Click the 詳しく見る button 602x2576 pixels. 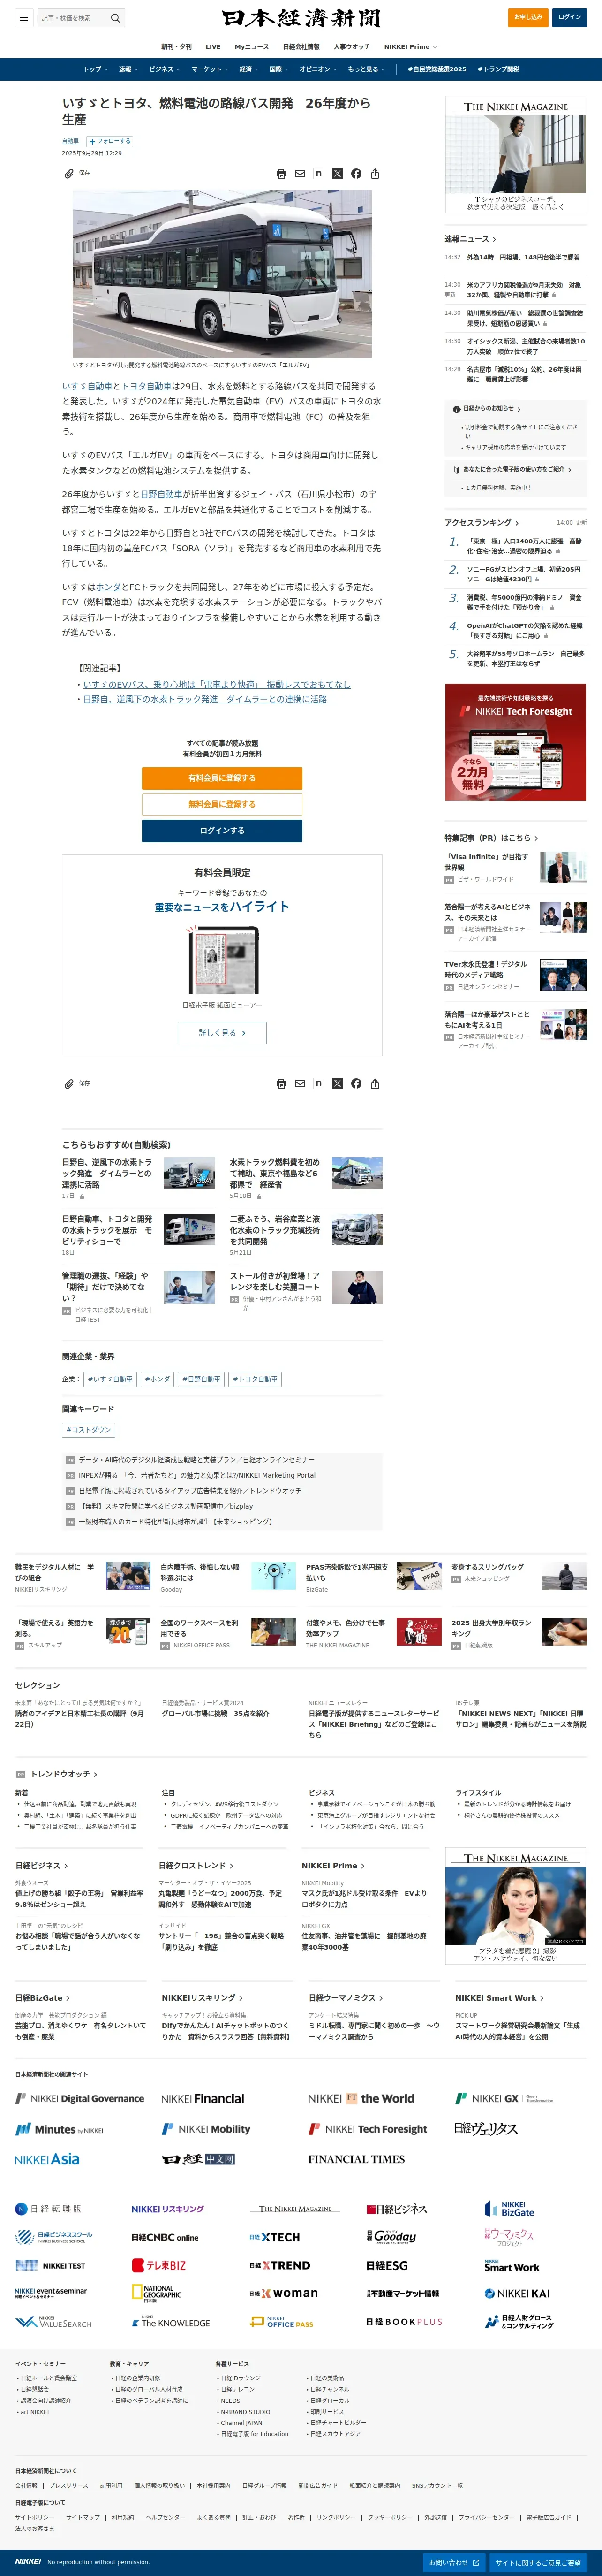(x=222, y=1033)
